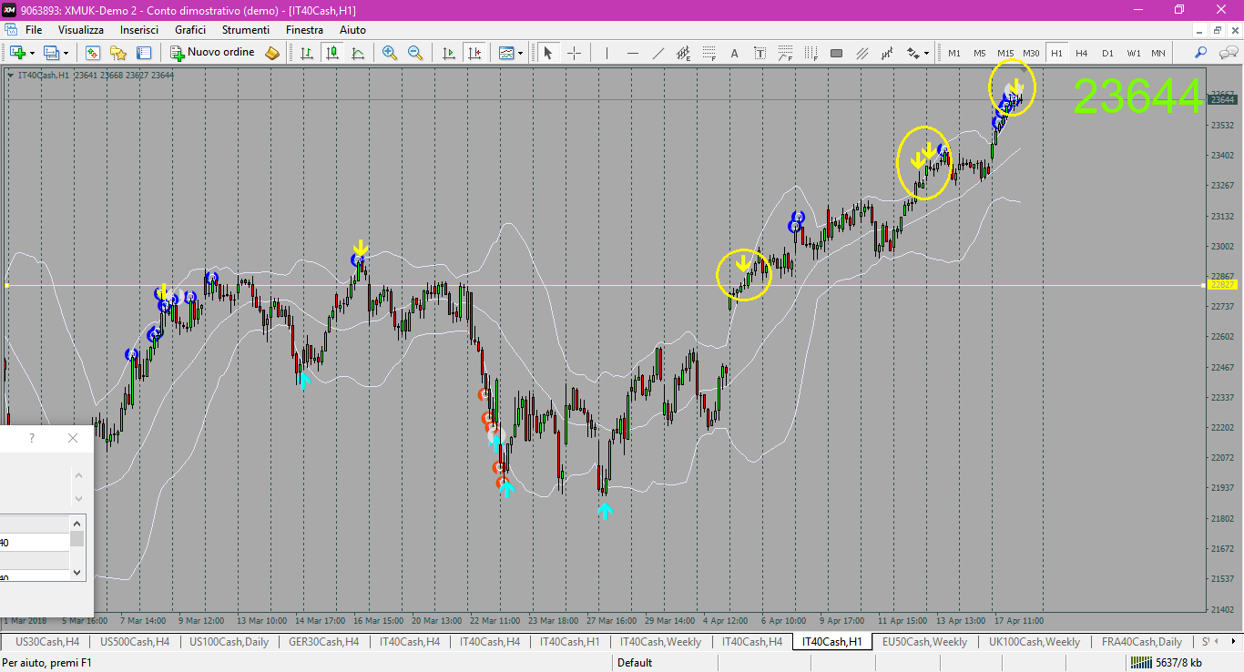Open the Visualizza menu
This screenshot has width=1244, height=672.
(x=81, y=30)
